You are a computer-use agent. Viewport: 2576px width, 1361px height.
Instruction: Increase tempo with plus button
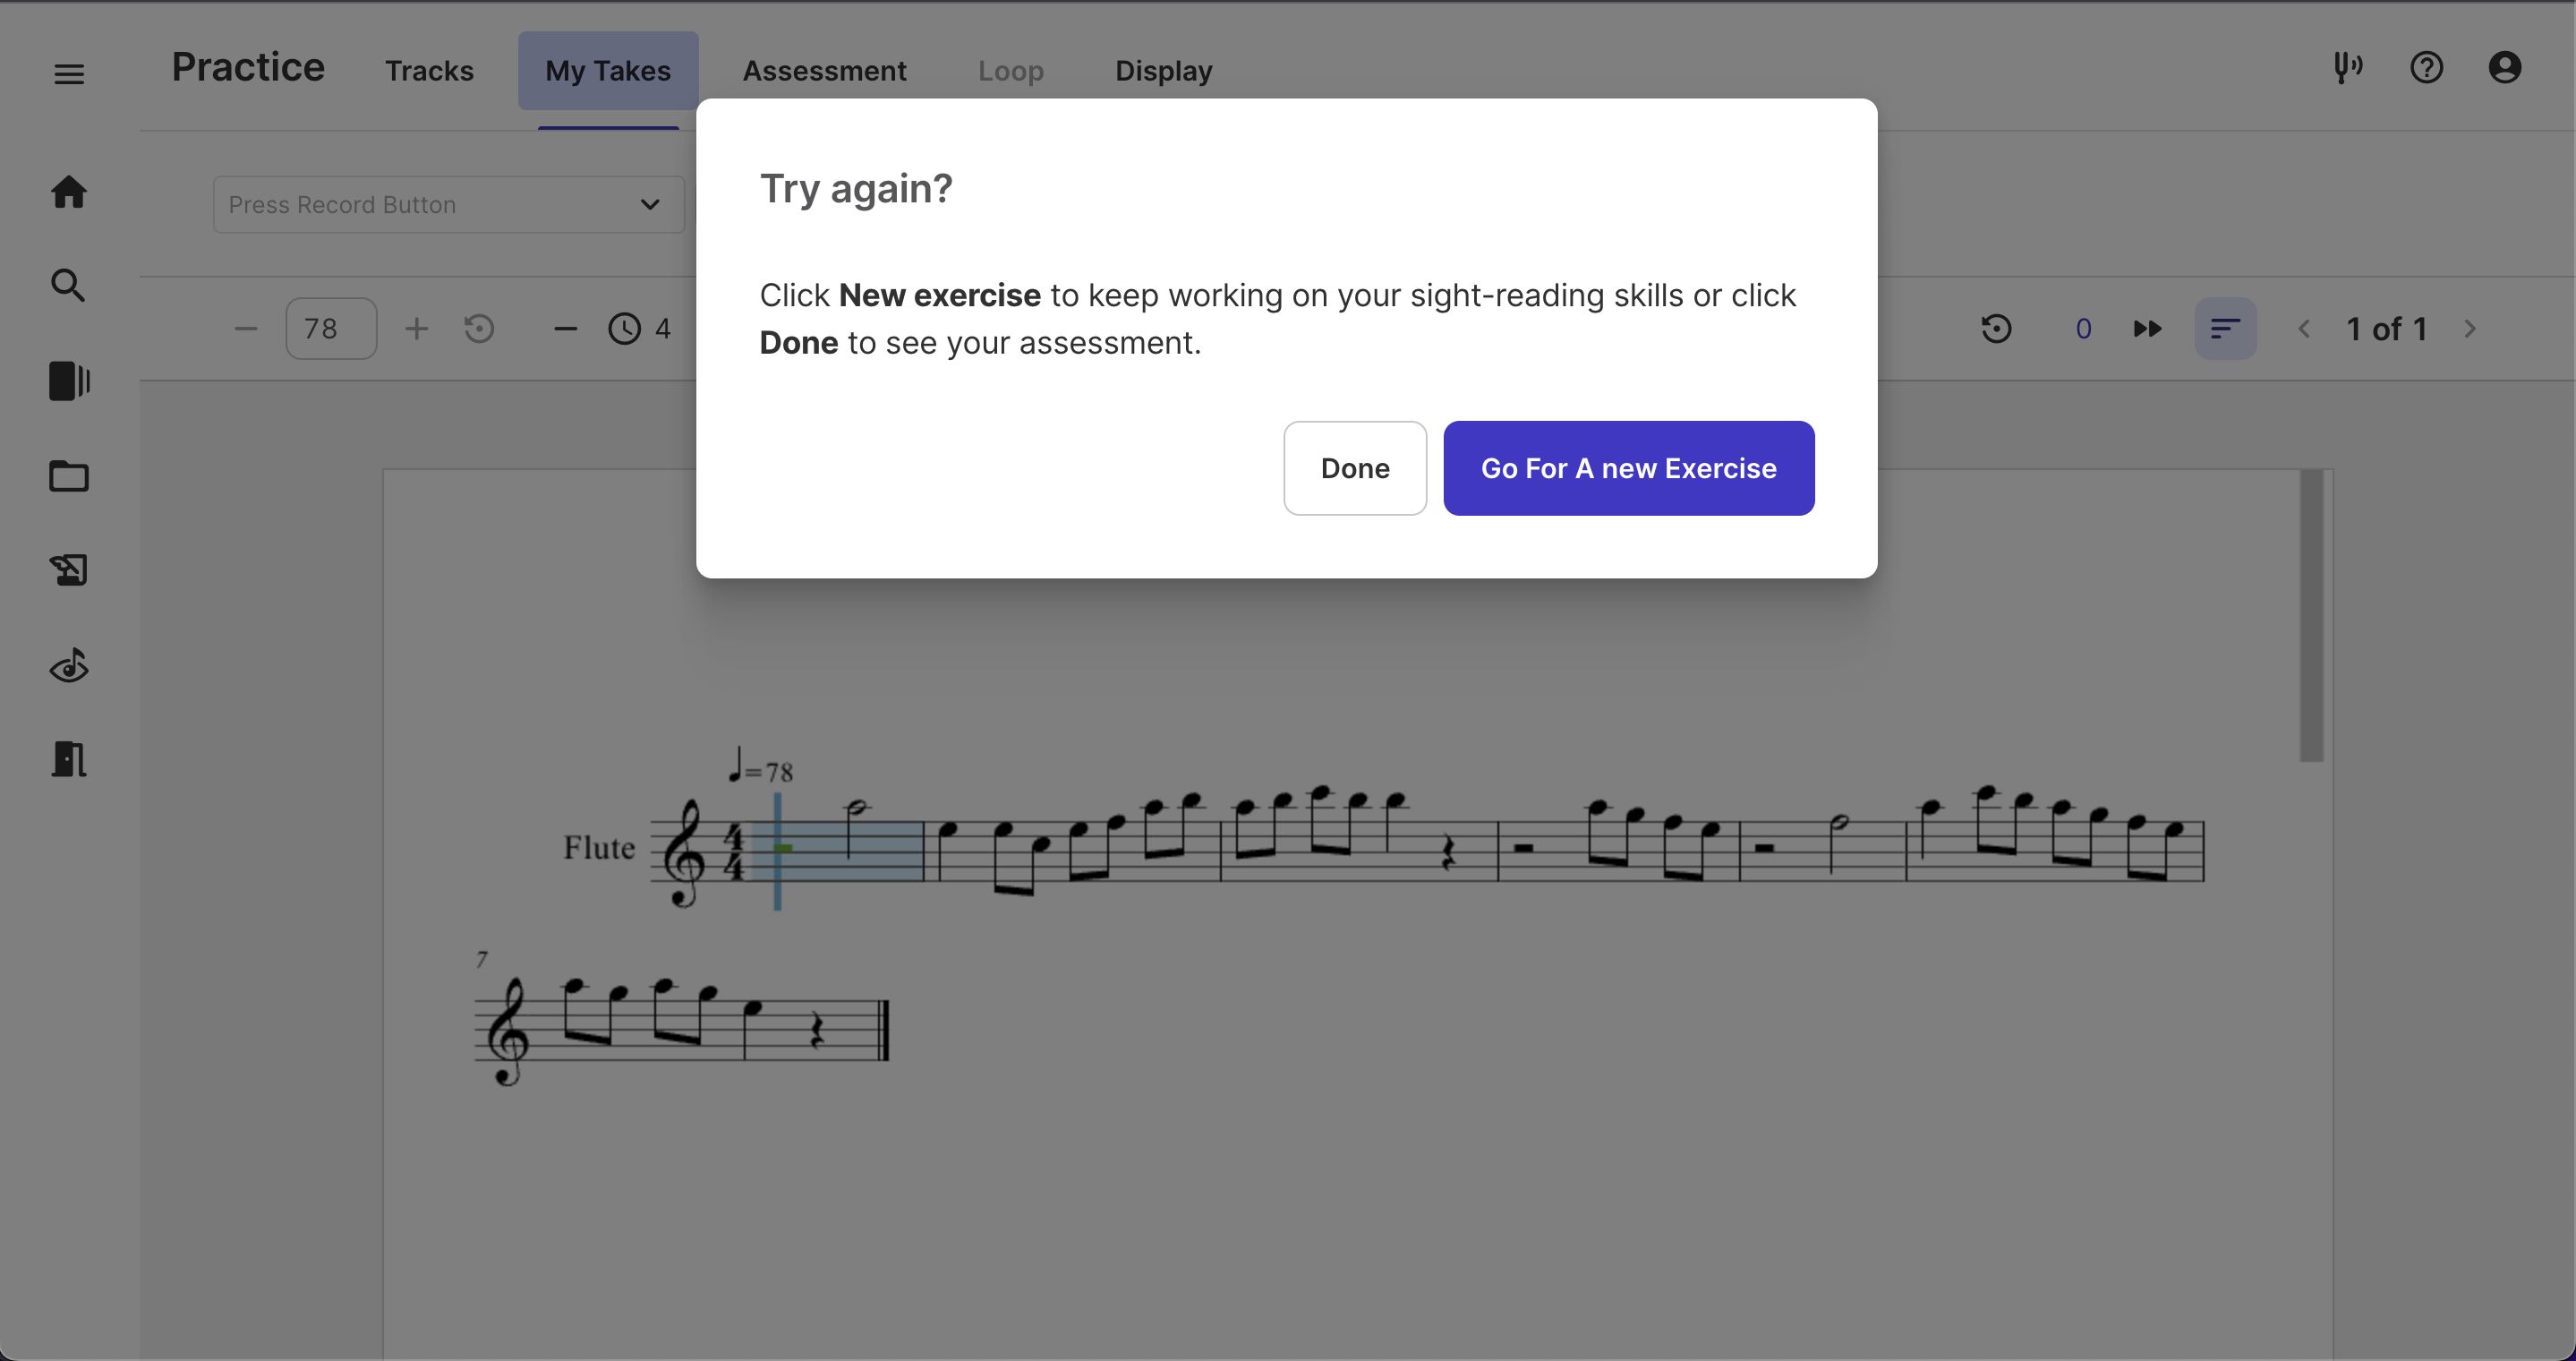tap(416, 329)
